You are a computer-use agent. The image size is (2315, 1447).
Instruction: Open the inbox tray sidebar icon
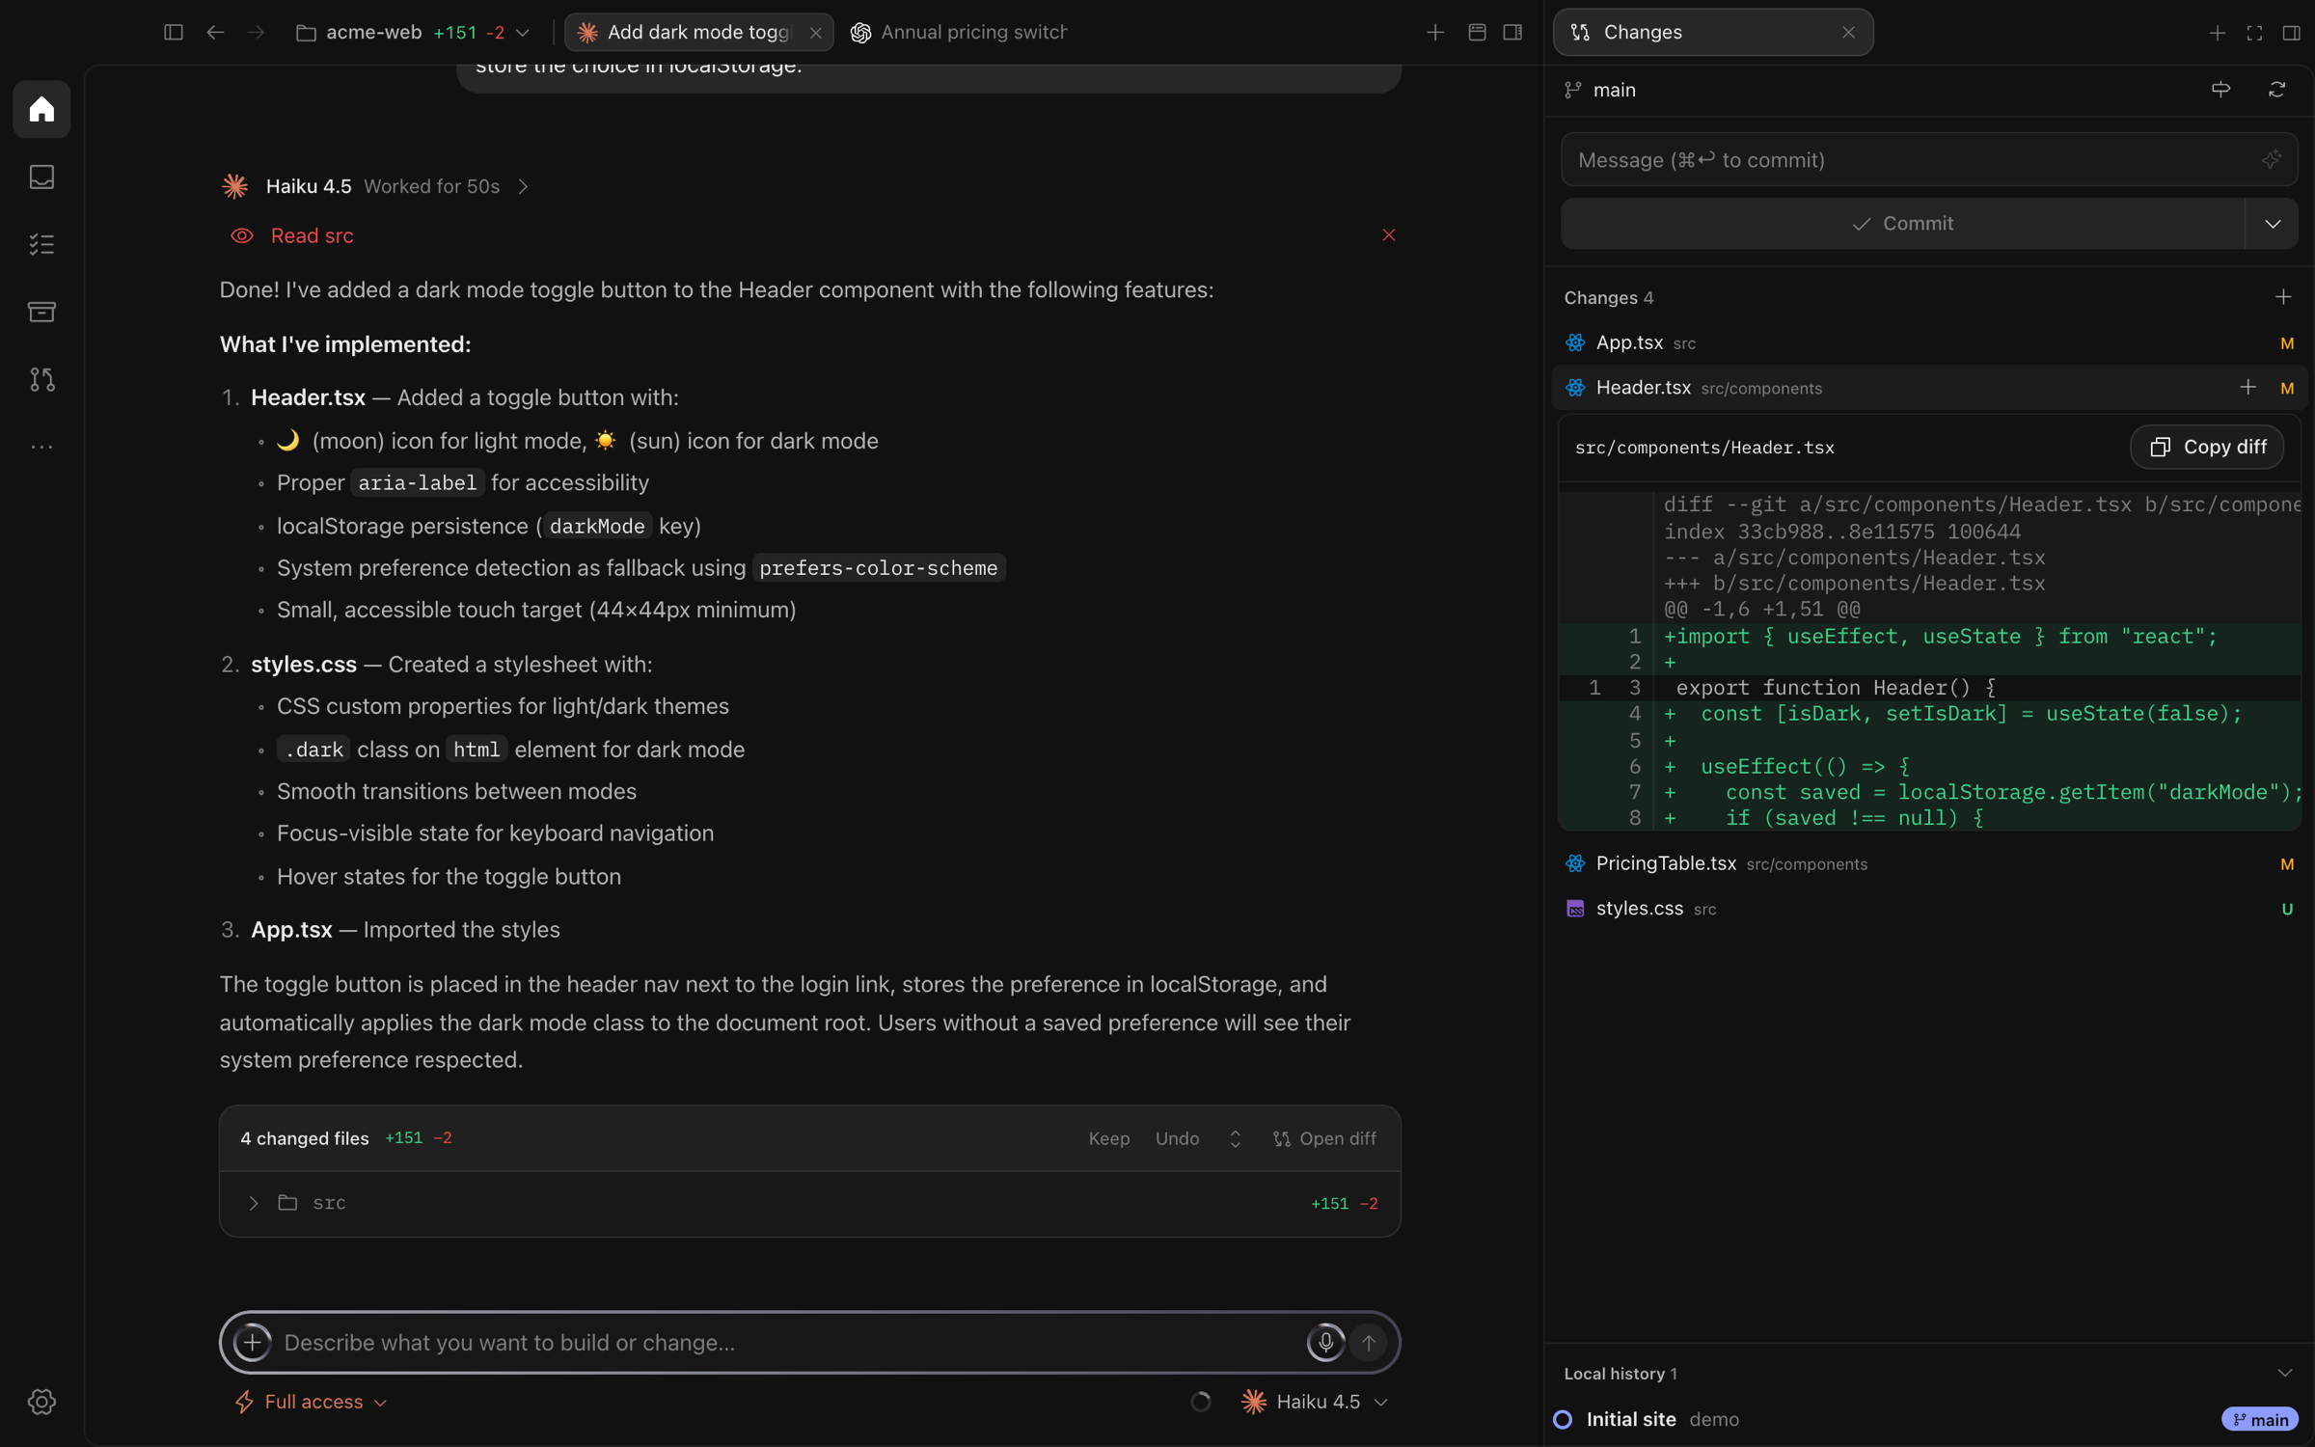pyautogui.click(x=41, y=177)
